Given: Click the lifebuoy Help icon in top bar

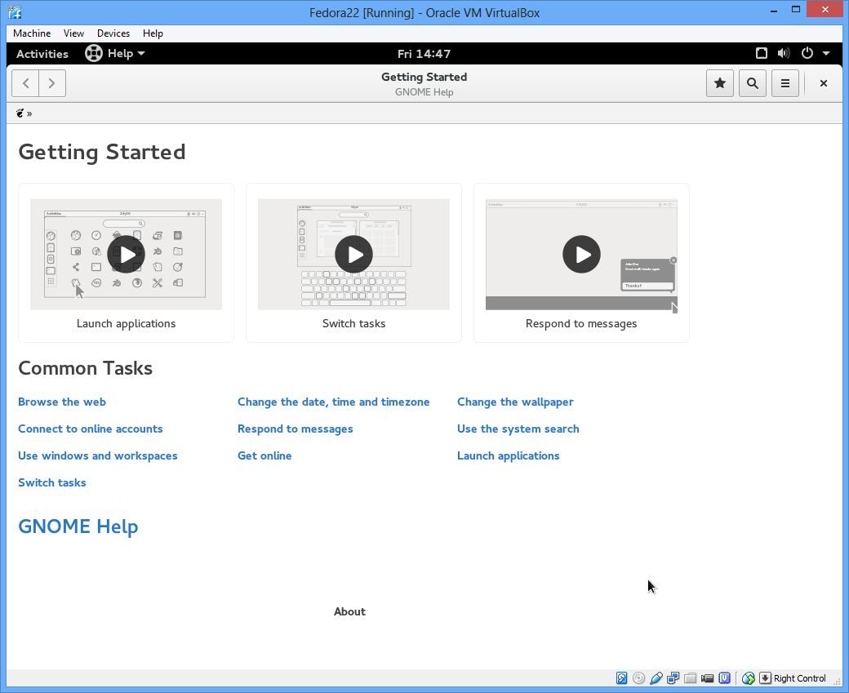Looking at the screenshot, I should tap(94, 53).
